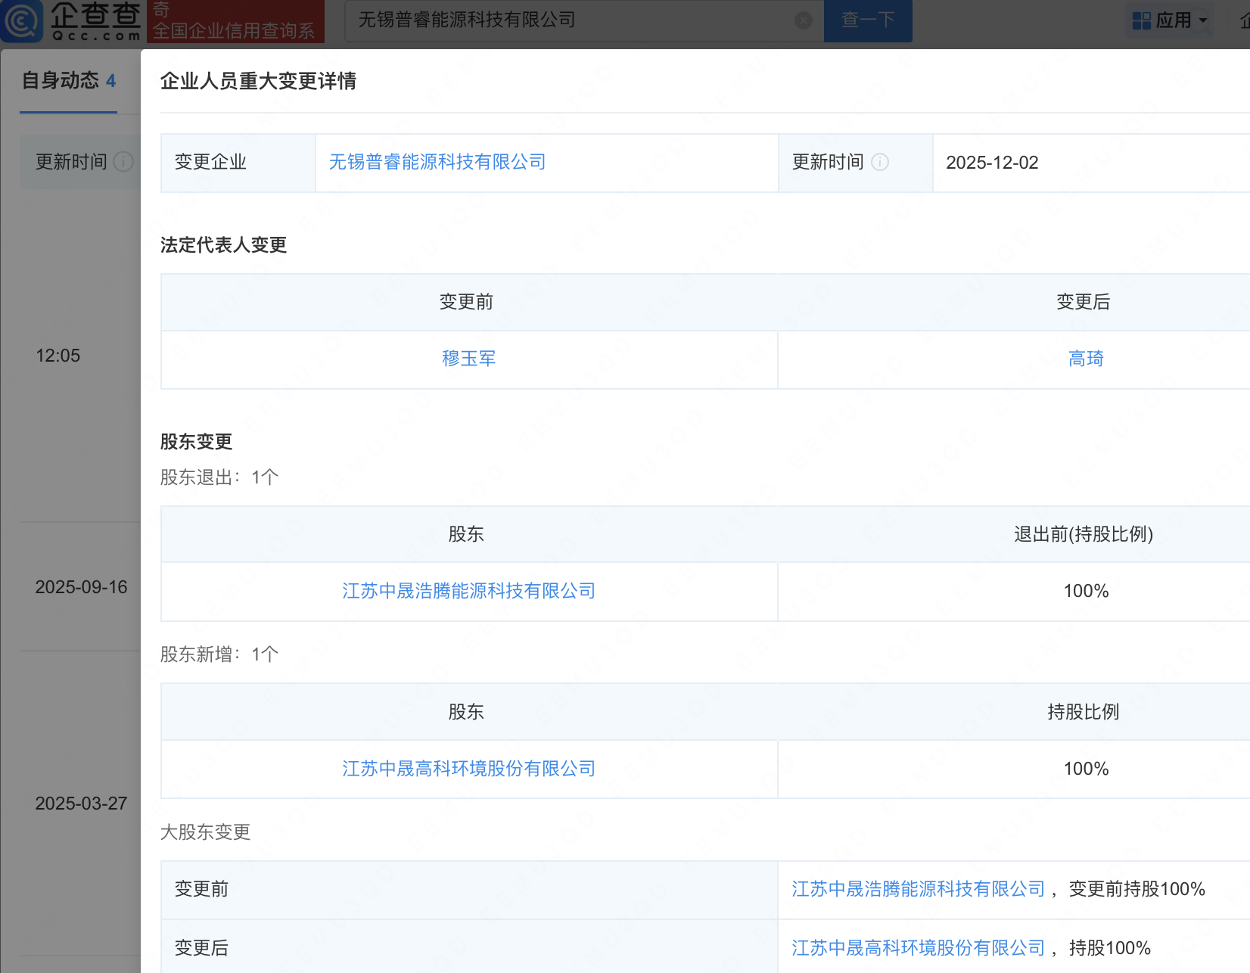Expand the 应用 dropdown arrow

1203,20
